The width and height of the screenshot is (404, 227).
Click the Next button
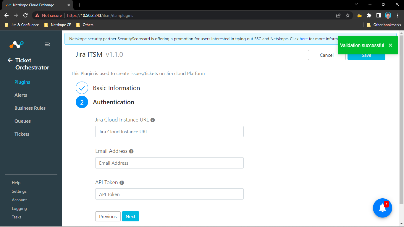(130, 216)
